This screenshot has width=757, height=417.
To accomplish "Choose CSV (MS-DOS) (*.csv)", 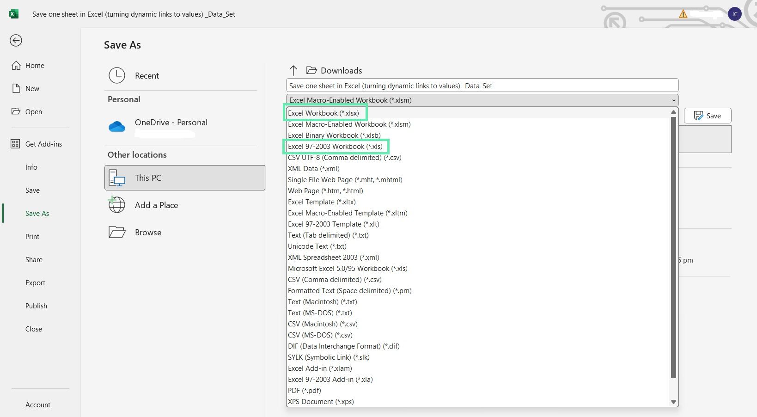I will pos(478,335).
